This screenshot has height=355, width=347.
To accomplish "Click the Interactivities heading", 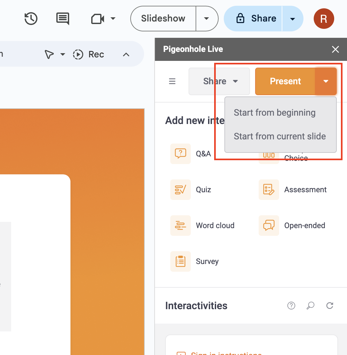I will (196, 306).
